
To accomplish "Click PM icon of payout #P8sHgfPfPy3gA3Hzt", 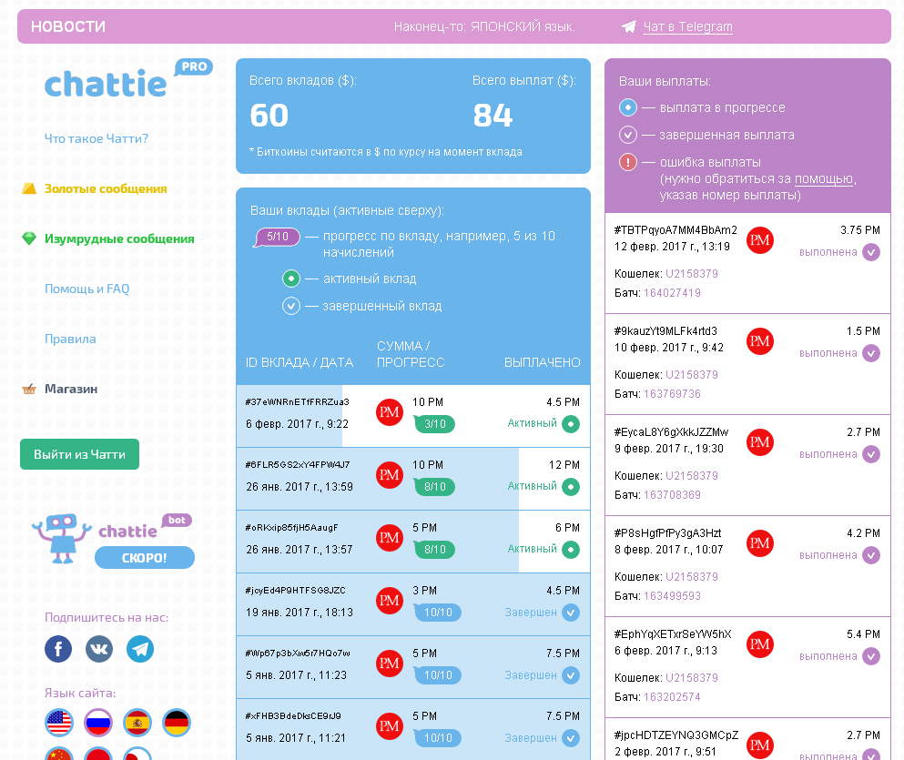I will pyautogui.click(x=760, y=542).
